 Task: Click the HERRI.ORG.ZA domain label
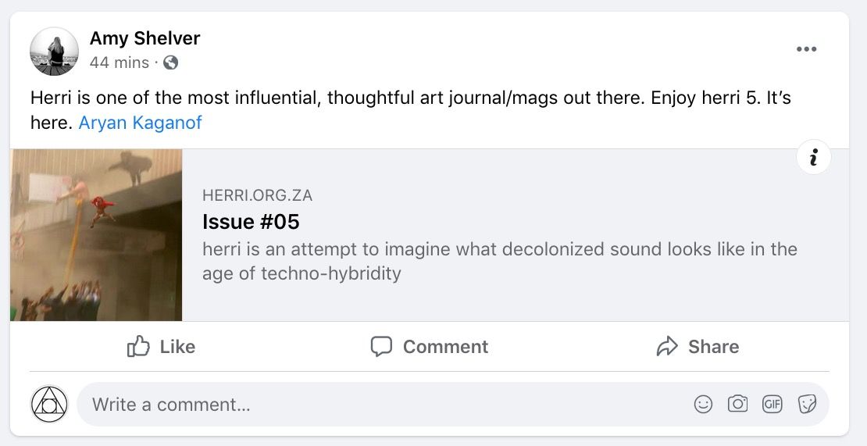257,195
